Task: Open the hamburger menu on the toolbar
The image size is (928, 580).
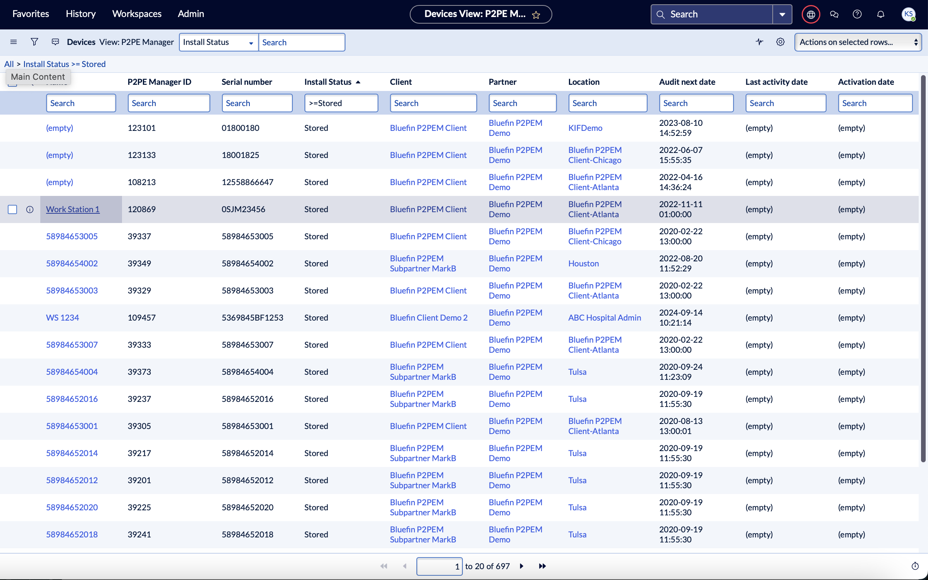Action: pos(14,42)
